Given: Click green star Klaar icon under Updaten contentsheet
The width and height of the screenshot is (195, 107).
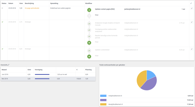Looking at the screenshot, I should [x=89, y=56].
